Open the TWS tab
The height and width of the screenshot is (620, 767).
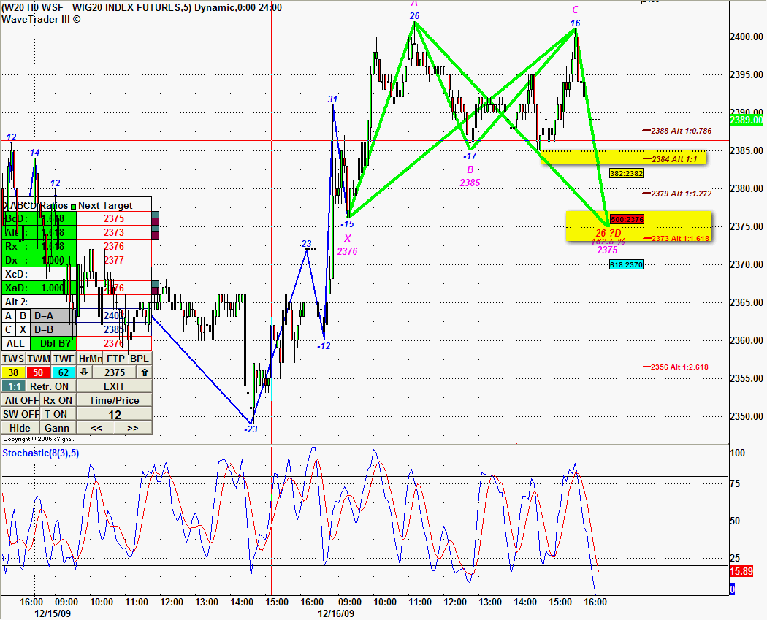click(13, 359)
